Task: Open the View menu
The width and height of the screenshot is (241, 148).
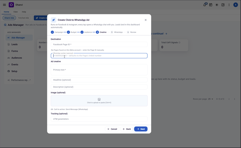Action: click(x=15, y=12)
